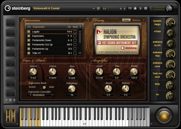Image resolution: width=181 pixels, height=129 pixels.
Task: Click the Steinberg logo at top left
Action: [17, 8]
